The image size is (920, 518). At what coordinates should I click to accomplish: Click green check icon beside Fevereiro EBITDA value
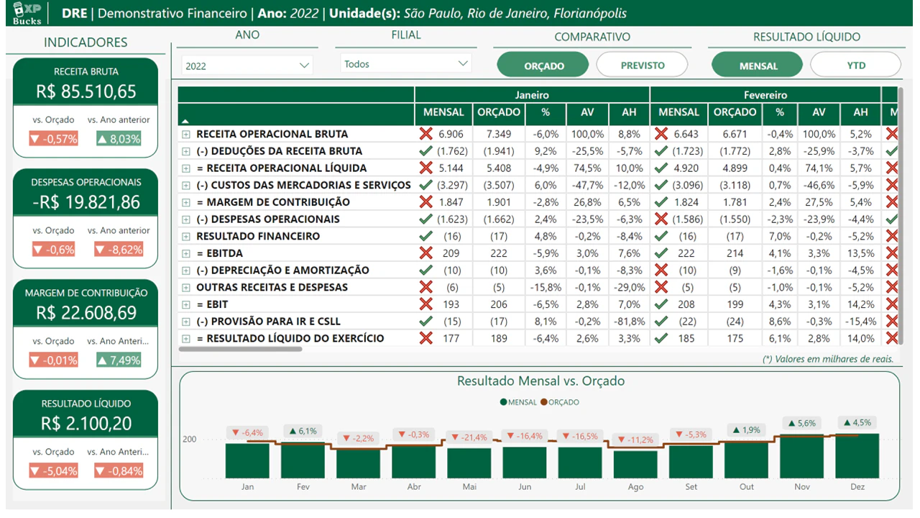click(661, 253)
